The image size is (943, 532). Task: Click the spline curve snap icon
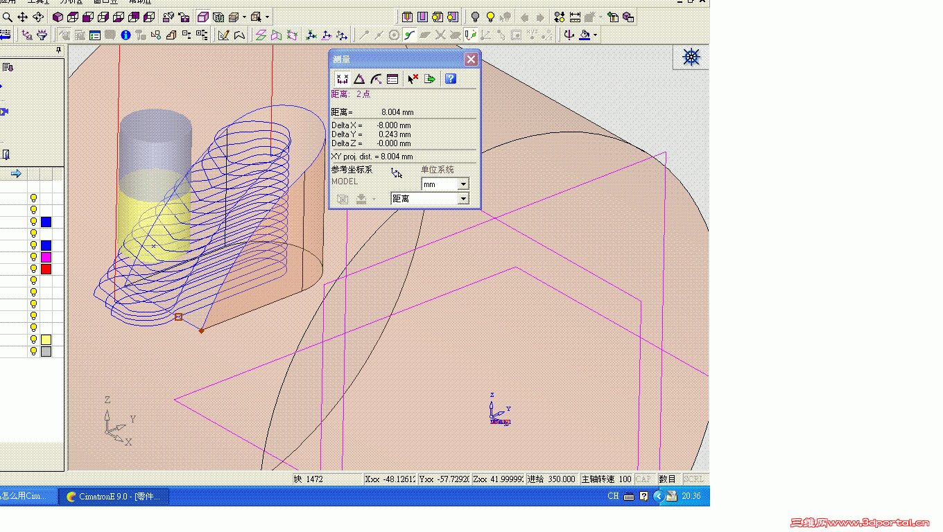click(410, 35)
